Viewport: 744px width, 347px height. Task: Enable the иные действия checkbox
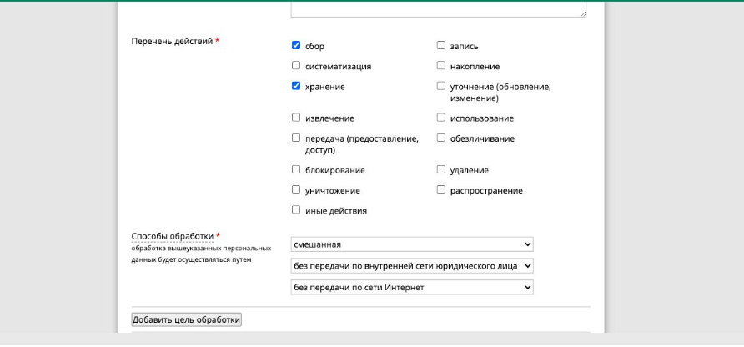point(296,210)
